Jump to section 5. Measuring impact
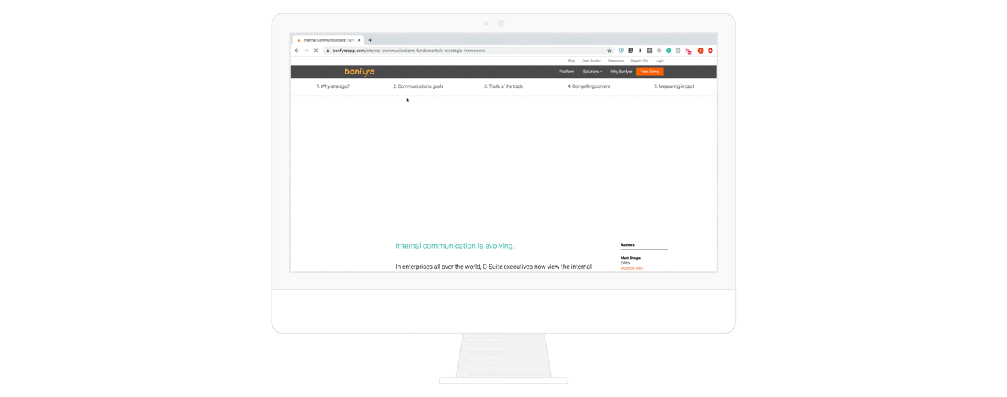 (x=674, y=86)
